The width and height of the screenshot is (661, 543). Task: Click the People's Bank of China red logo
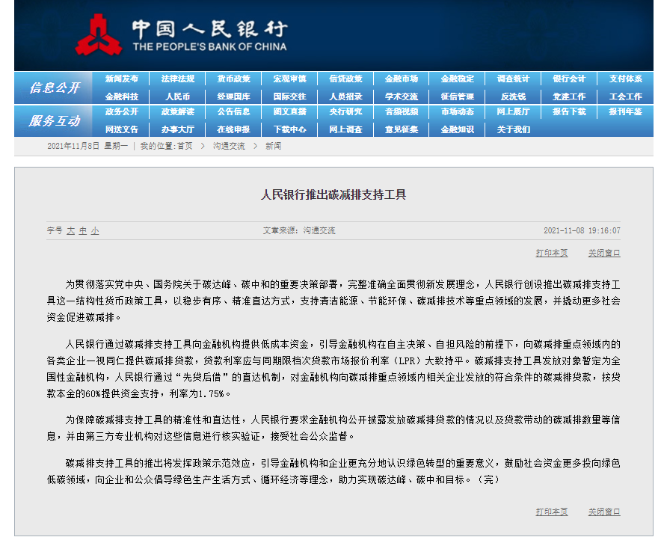(99, 35)
